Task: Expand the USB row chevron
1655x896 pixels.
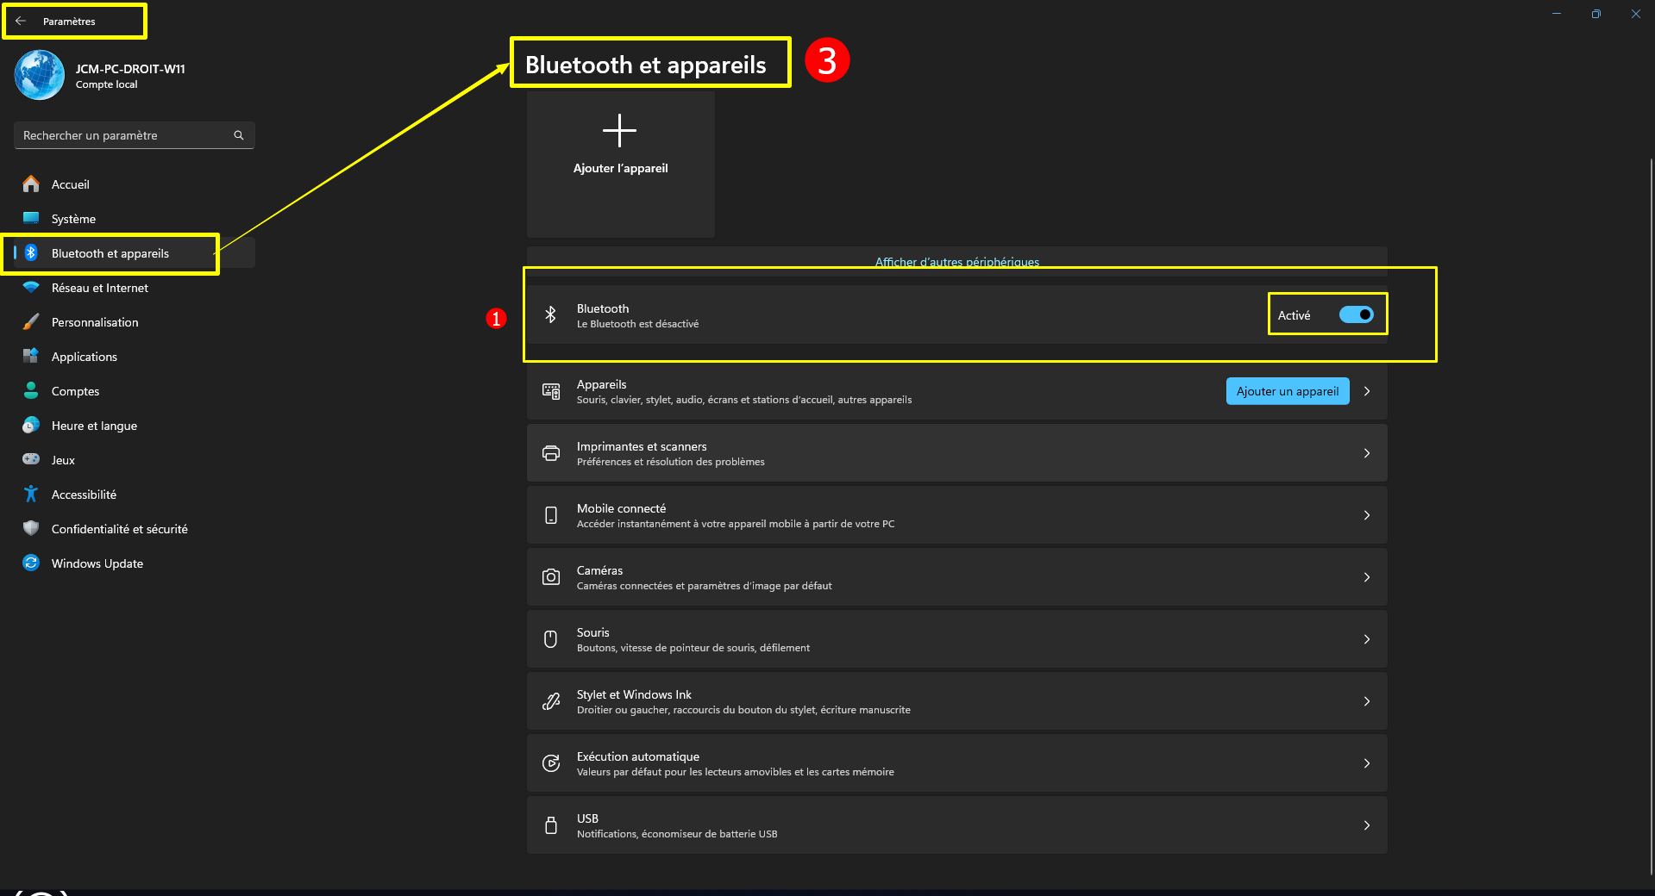Action: point(1367,825)
